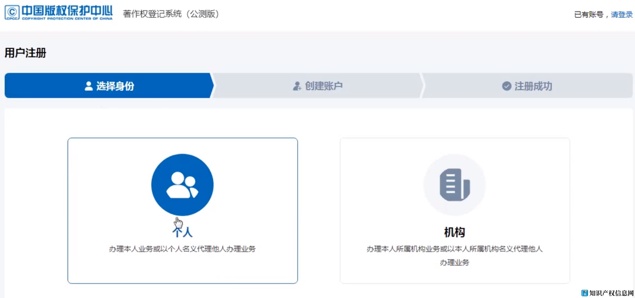Click the 知识产权信息网 watermark text
Viewport: 635px width, 298px height.
coord(611,293)
